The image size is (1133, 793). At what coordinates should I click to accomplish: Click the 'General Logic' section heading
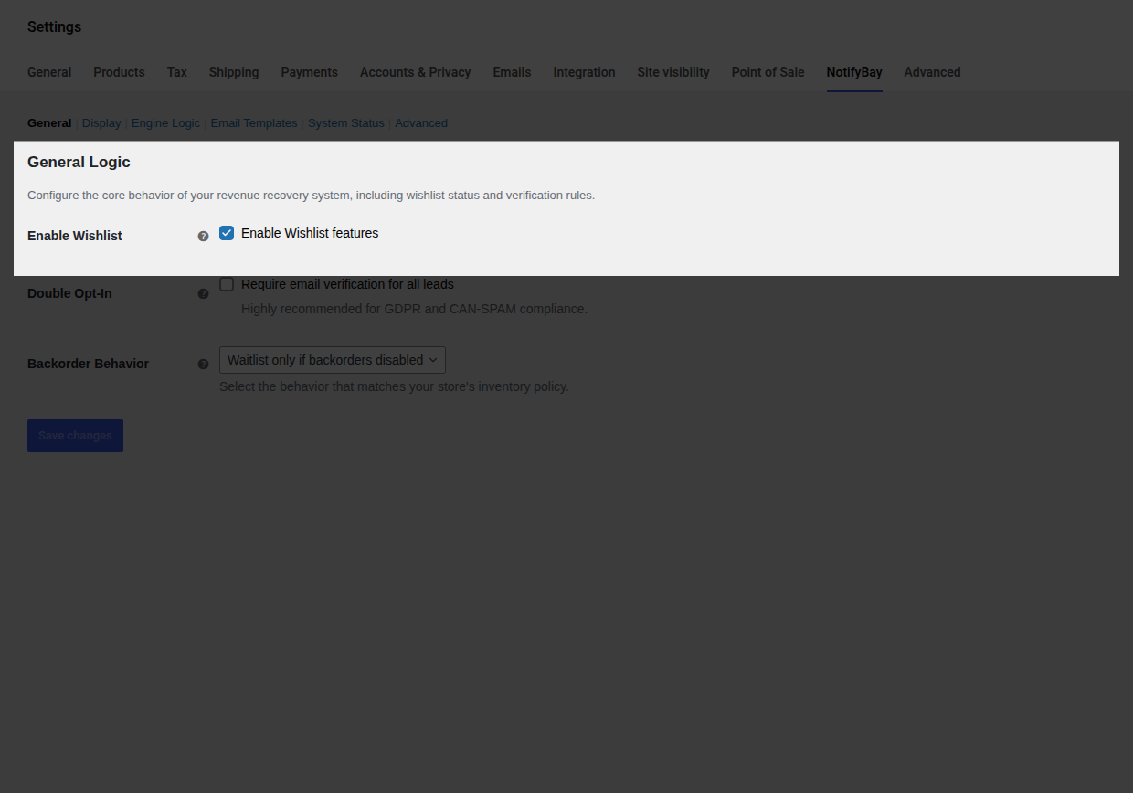pos(79,163)
